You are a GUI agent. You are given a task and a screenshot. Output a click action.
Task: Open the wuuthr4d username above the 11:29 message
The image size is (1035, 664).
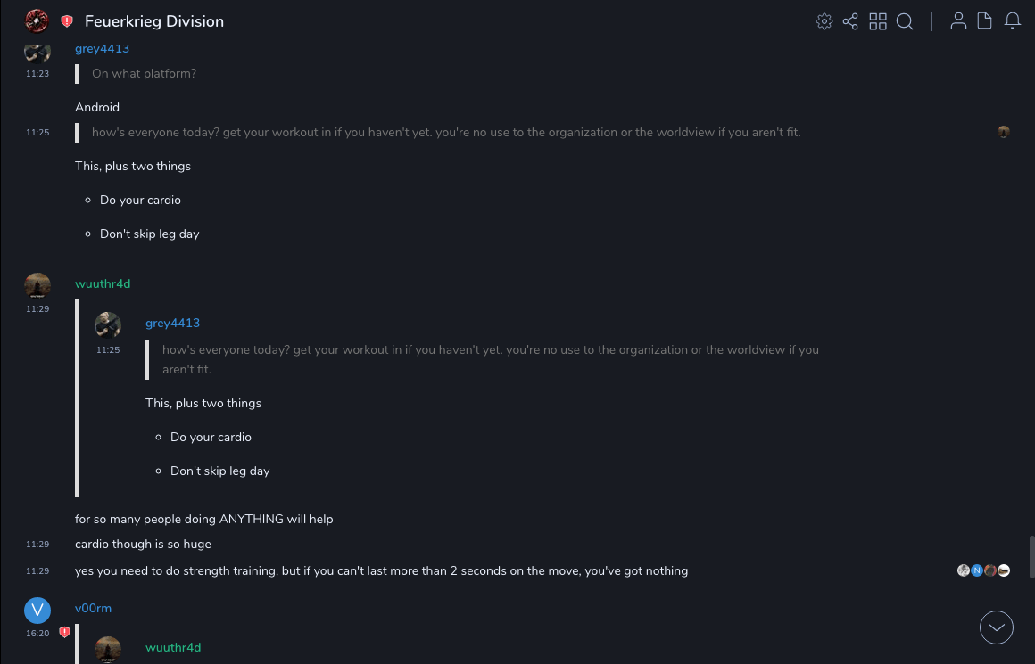(103, 283)
